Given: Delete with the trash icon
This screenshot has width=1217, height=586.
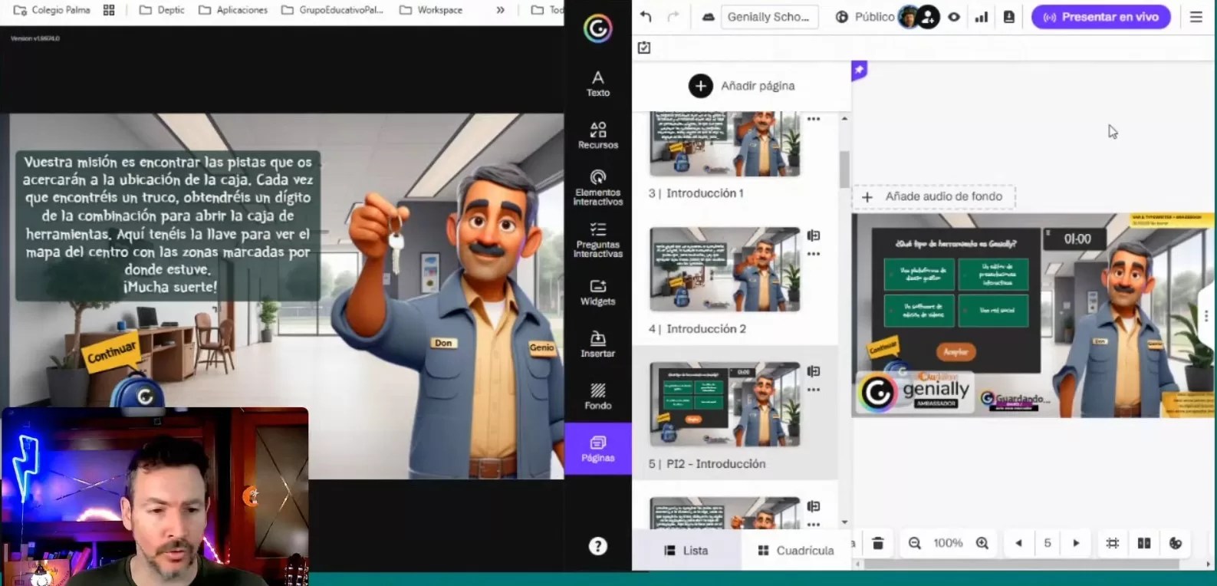Looking at the screenshot, I should click(x=878, y=543).
